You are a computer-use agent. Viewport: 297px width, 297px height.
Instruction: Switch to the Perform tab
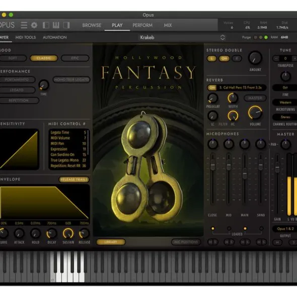point(142,25)
